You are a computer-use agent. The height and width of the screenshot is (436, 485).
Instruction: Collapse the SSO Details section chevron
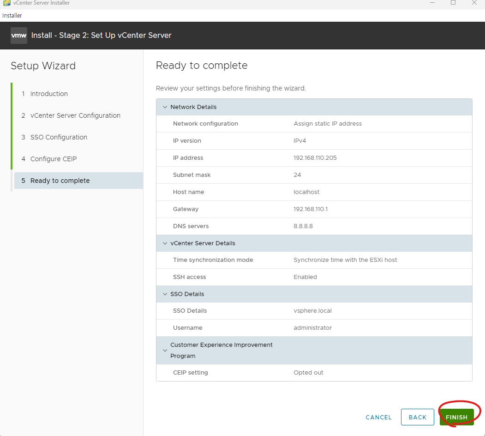tap(165, 294)
